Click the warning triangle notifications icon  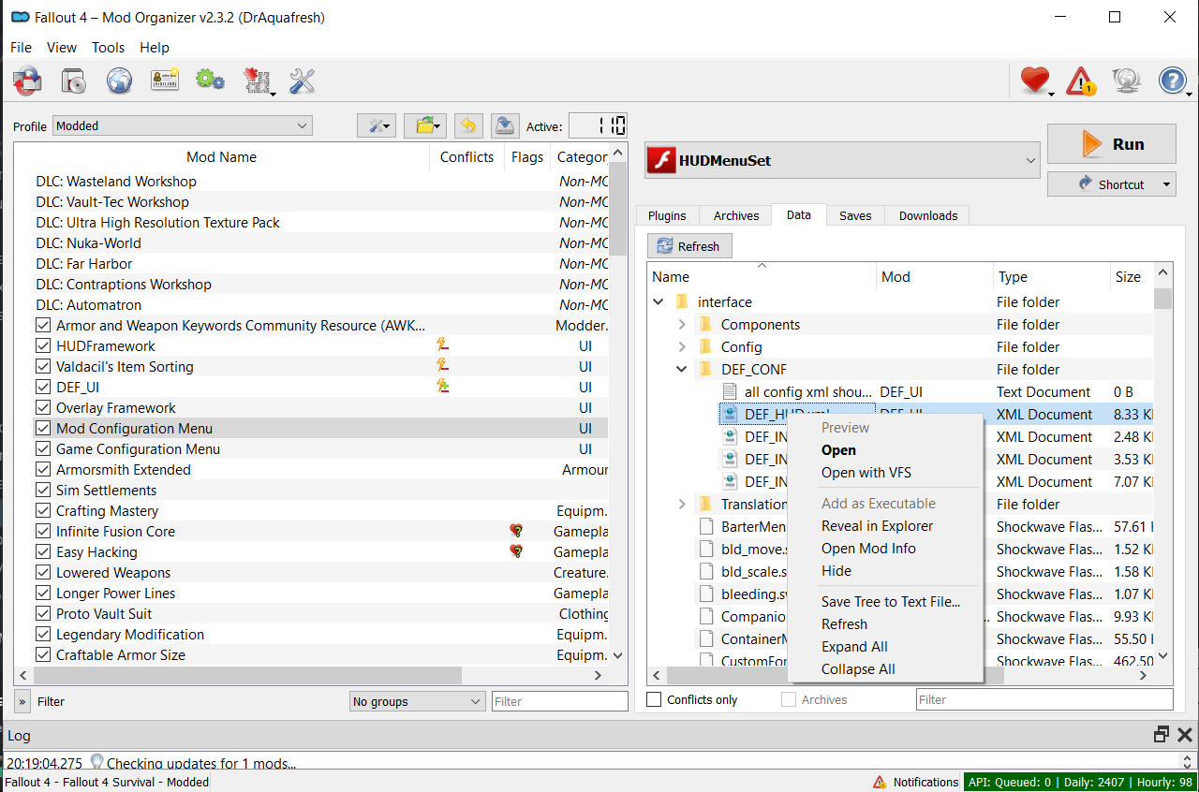1080,81
